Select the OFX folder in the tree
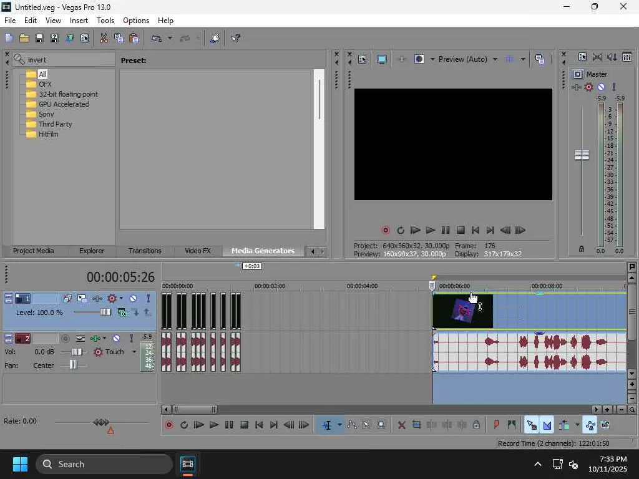 pos(45,84)
